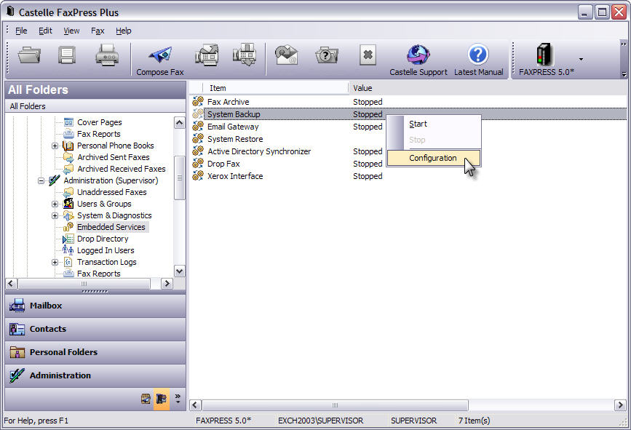Viewport: 631px width, 430px height.
Task: Open the Latest Manual help icon
Action: (478, 55)
